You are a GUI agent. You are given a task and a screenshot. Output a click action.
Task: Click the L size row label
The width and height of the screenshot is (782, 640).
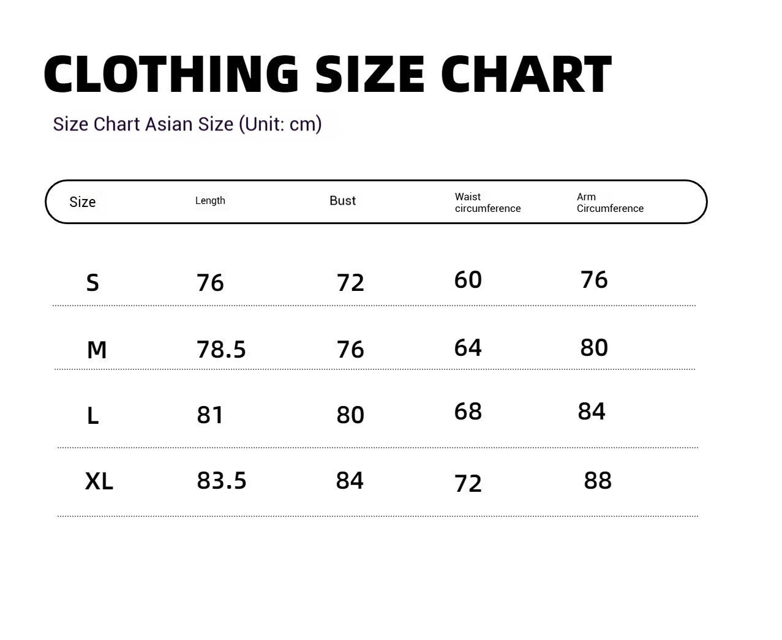[92, 416]
